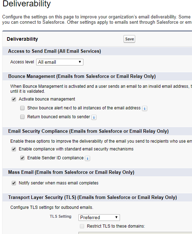The width and height of the screenshot is (192, 234).
Task: Click the Mass Email section header
Action: click(71, 172)
